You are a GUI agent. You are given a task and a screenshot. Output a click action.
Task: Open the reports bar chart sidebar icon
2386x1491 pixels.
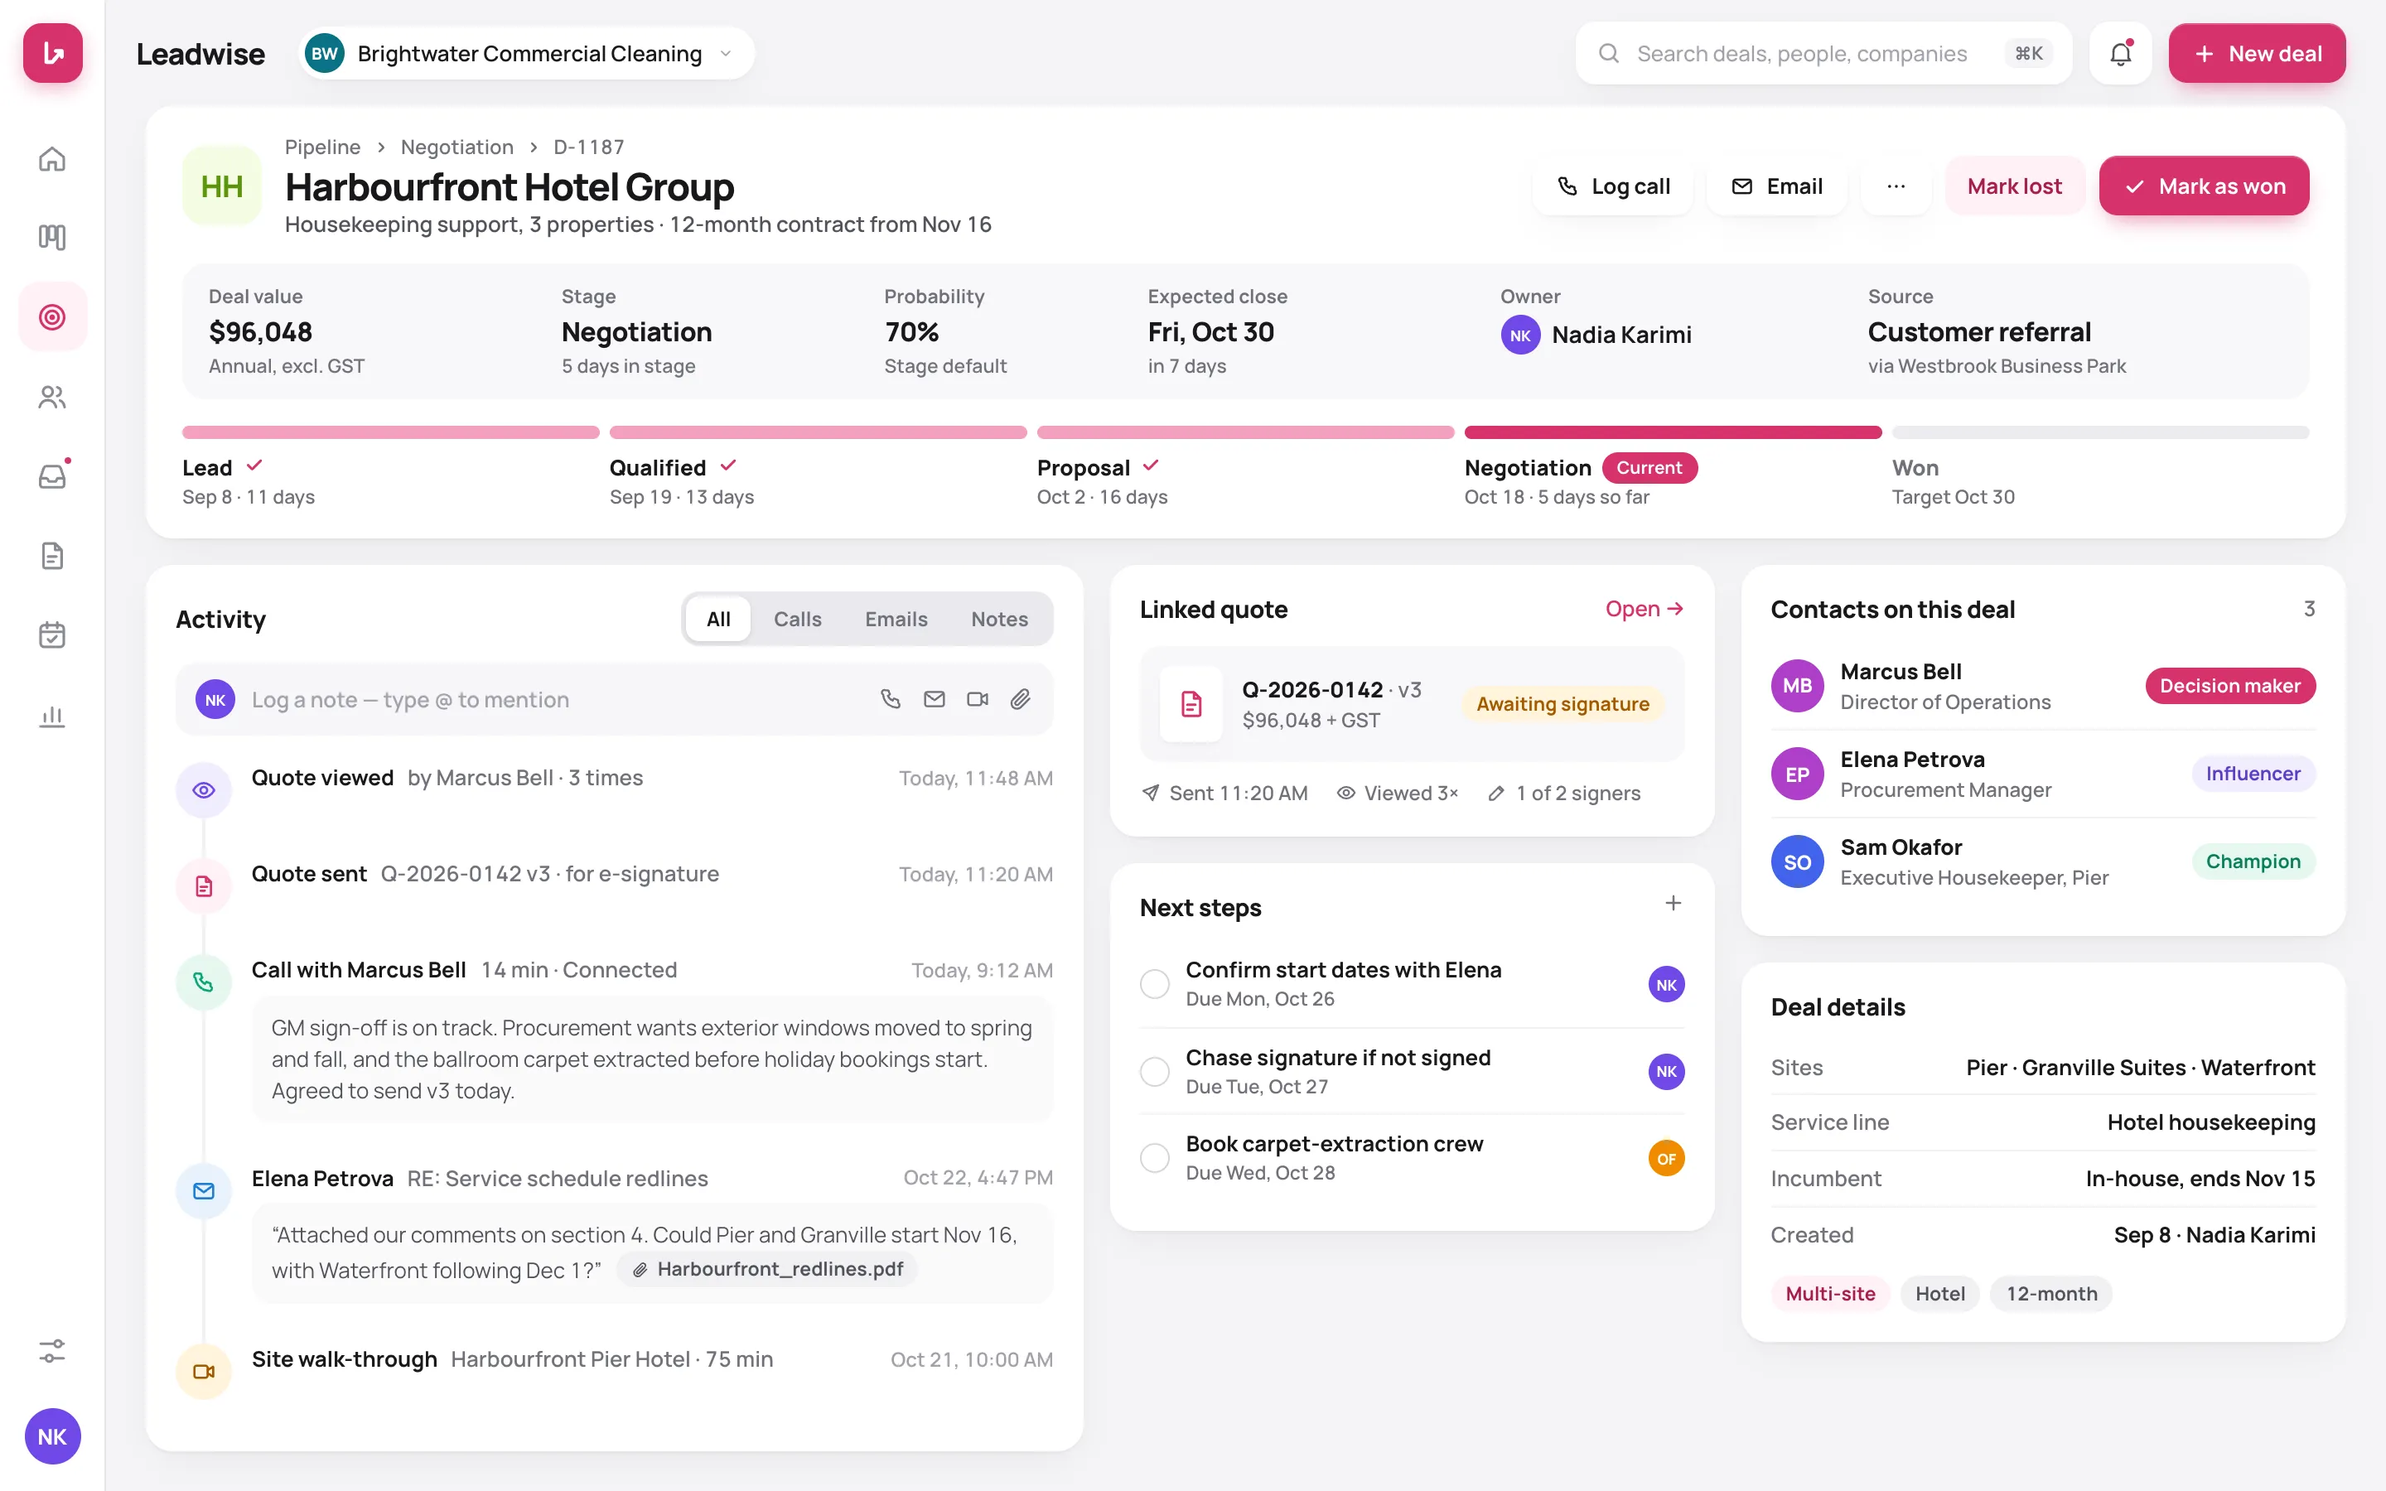pos(52,716)
